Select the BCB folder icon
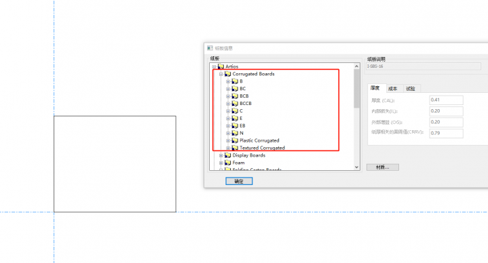488x263 pixels. tap(235, 96)
